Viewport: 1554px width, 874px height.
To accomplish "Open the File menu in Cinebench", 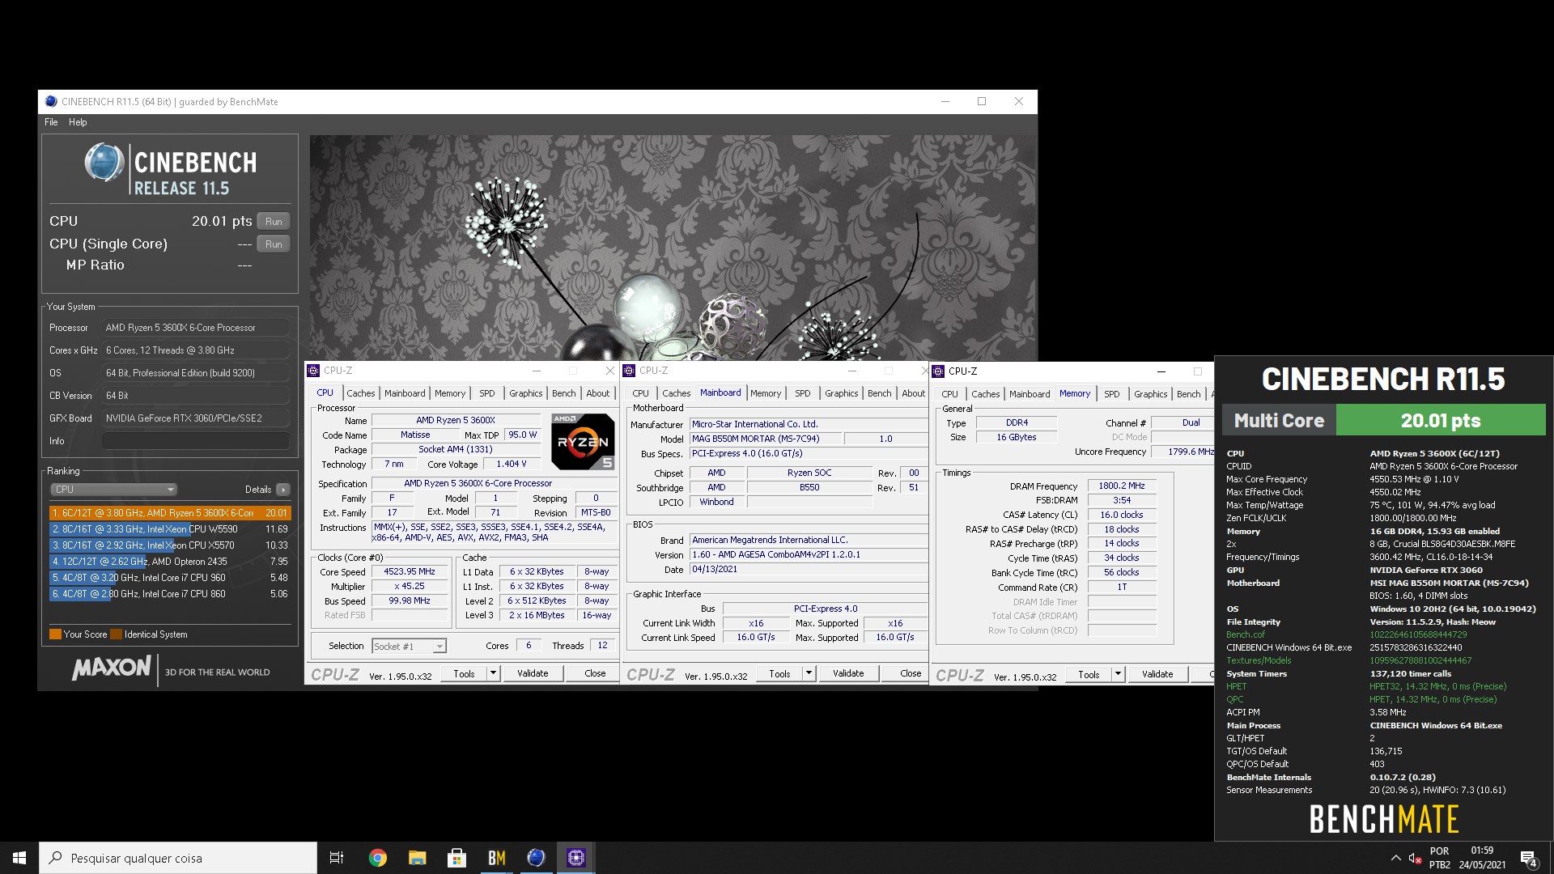I will pyautogui.click(x=51, y=122).
